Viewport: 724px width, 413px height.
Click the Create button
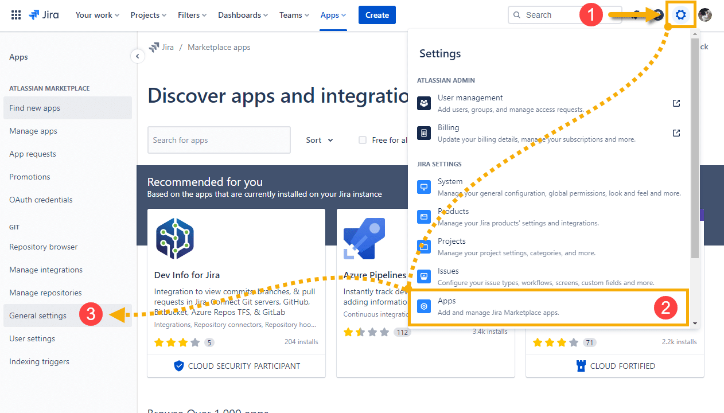point(377,15)
